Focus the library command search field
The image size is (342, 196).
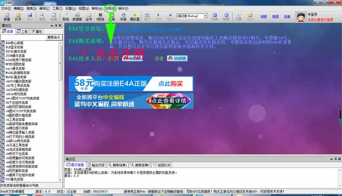(x=24, y=37)
